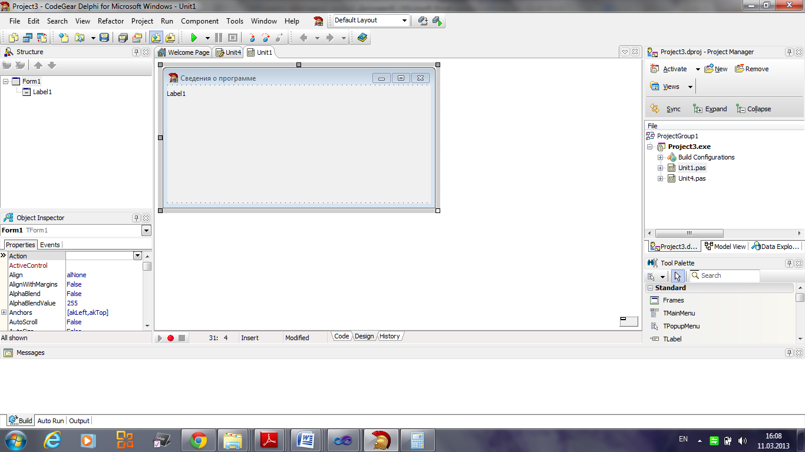Click the Open Project toolbar icon
The height and width of the screenshot is (452, 805).
137,38
